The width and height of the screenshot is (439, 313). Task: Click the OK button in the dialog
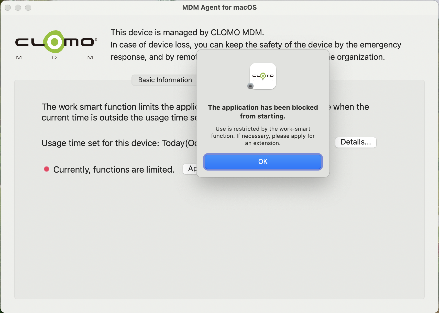[x=263, y=162]
